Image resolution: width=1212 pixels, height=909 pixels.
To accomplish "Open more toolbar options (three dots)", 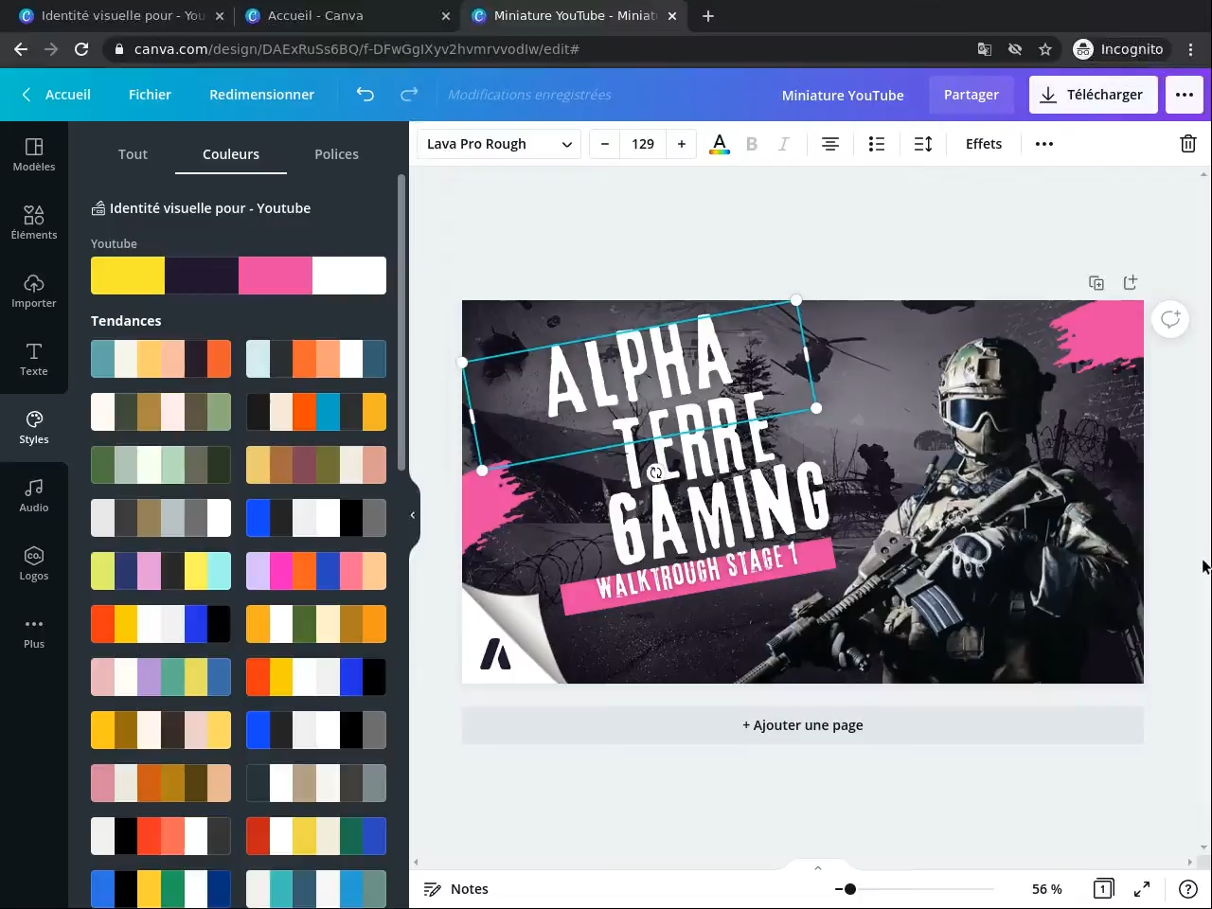I will [x=1044, y=144].
